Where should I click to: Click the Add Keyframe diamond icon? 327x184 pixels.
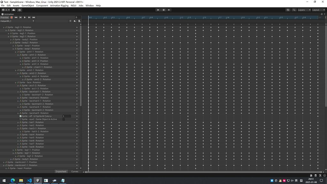[x=70, y=21]
